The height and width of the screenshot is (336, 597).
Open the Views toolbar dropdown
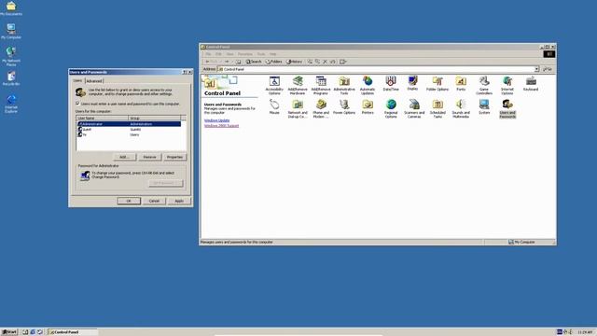tap(343, 62)
